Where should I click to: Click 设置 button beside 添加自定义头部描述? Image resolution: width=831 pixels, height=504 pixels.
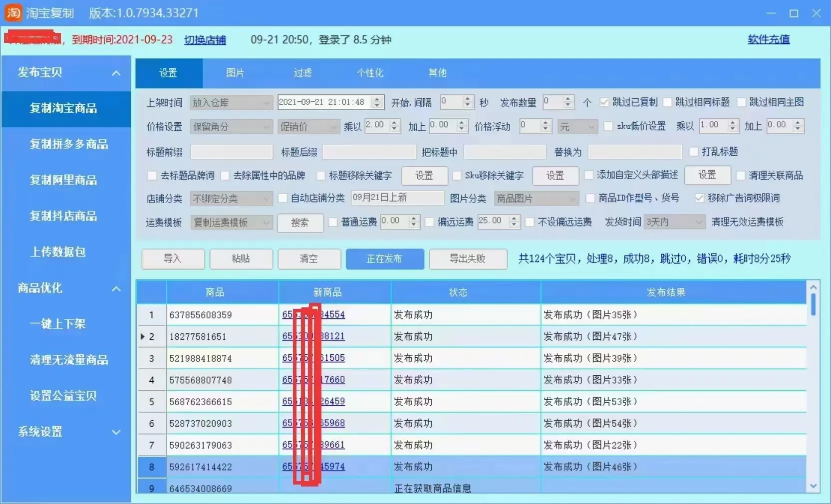coord(707,175)
